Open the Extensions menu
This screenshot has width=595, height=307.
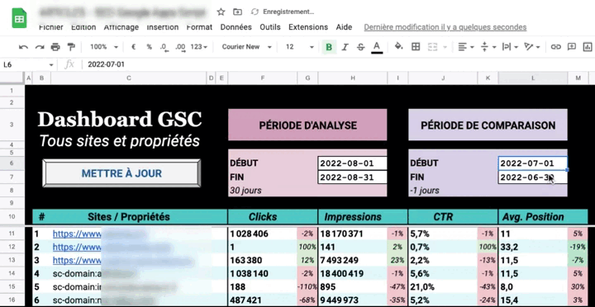[x=308, y=27]
